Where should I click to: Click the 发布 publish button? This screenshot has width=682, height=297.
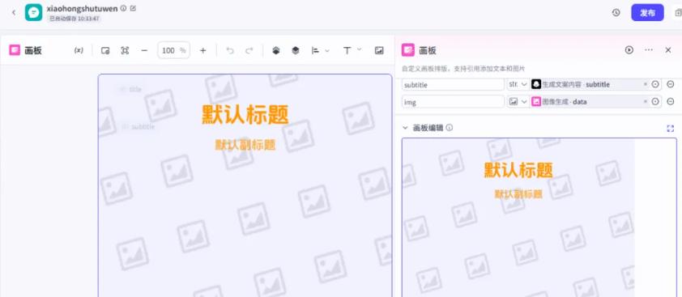[x=647, y=13]
